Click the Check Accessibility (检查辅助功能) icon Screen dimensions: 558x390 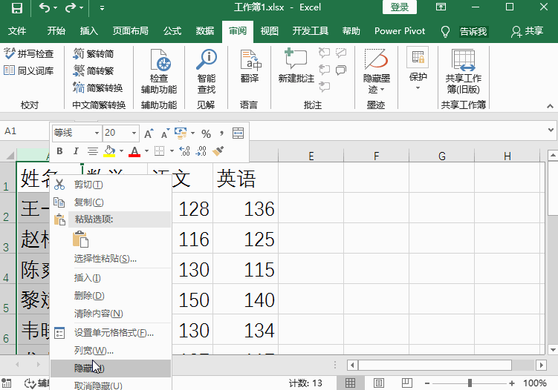[x=159, y=71]
